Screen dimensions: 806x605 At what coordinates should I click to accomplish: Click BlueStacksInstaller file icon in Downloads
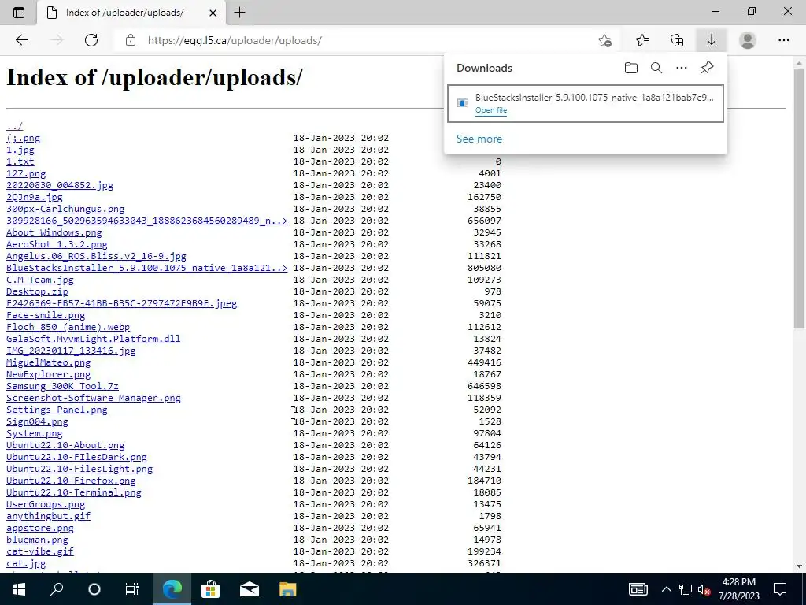pos(463,103)
